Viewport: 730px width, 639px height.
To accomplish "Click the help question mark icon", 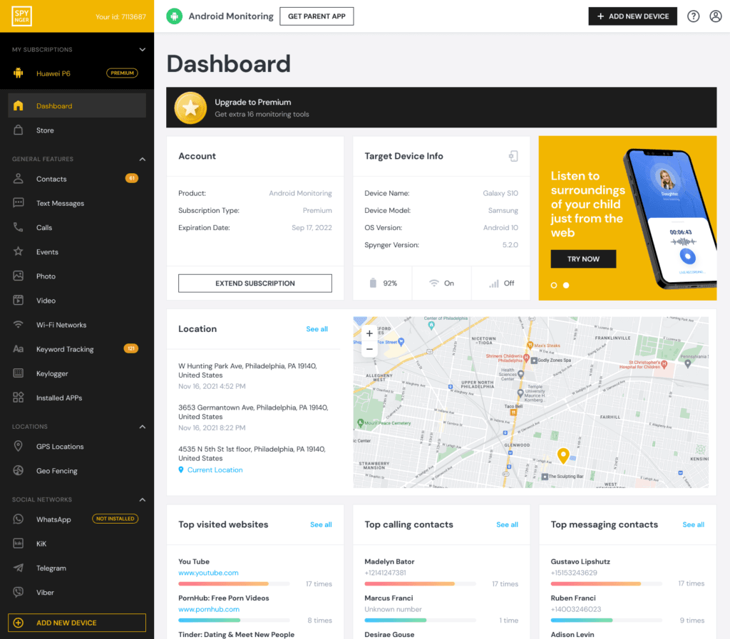I will click(x=693, y=16).
